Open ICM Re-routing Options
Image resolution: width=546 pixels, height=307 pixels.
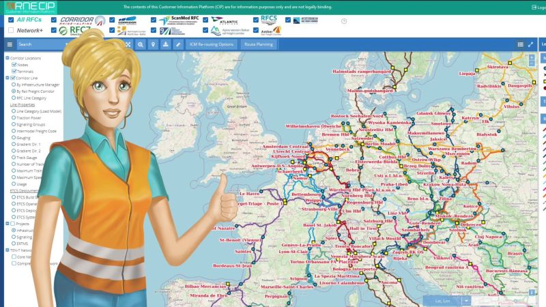point(212,44)
